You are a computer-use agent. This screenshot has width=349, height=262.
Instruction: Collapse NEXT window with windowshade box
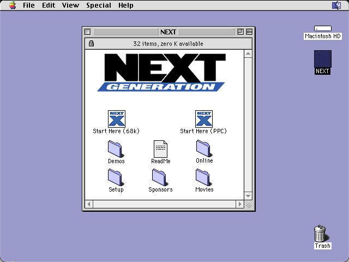(249, 32)
